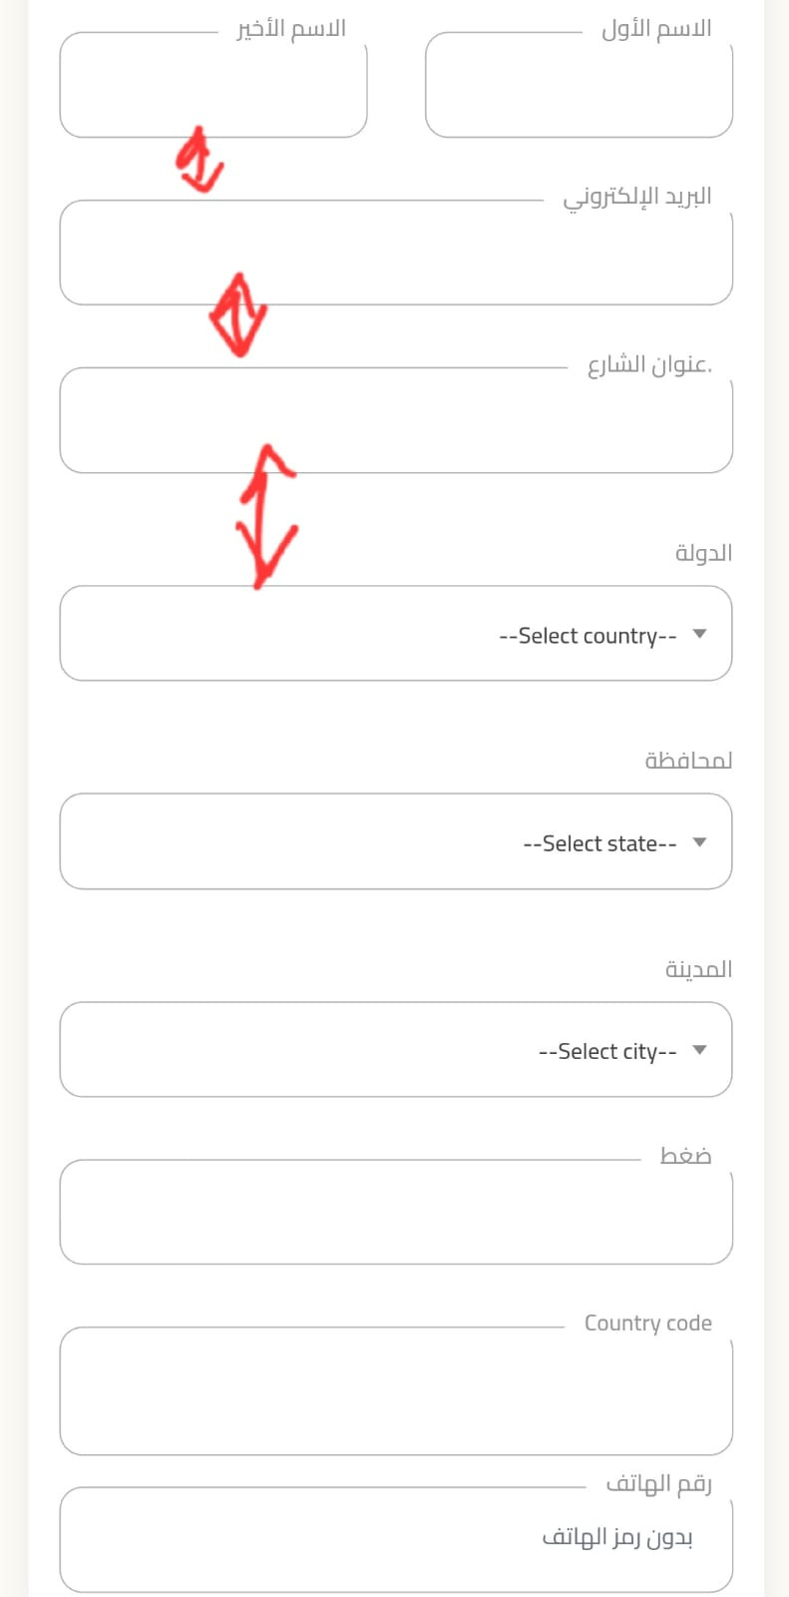
Task: Click the Country code input field
Action: [396, 1390]
